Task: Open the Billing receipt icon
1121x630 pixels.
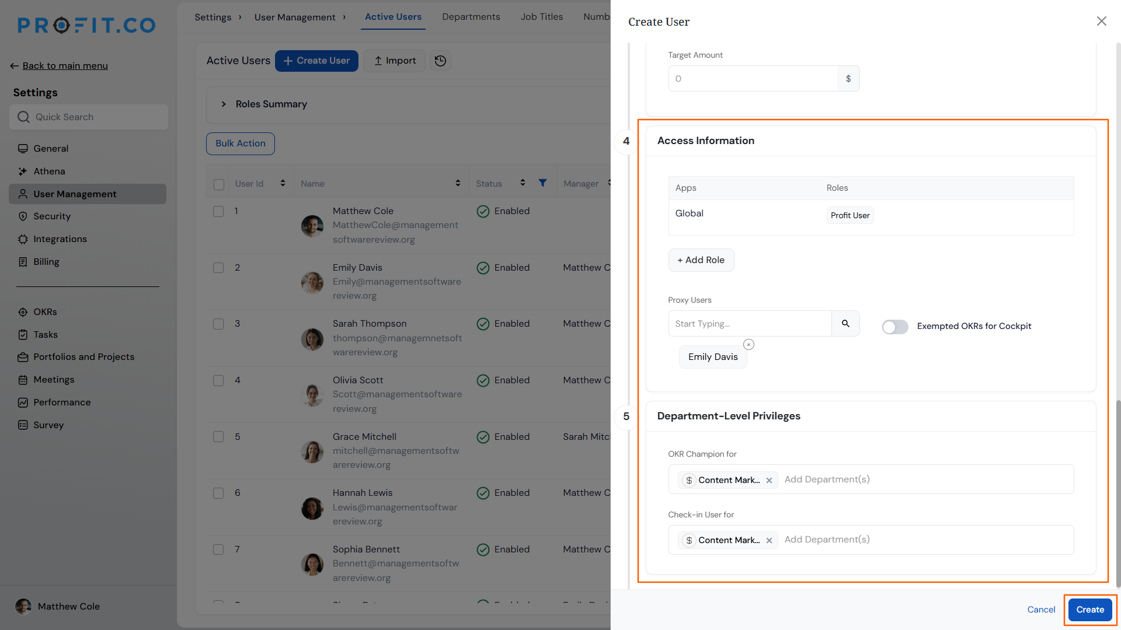Action: click(x=23, y=262)
